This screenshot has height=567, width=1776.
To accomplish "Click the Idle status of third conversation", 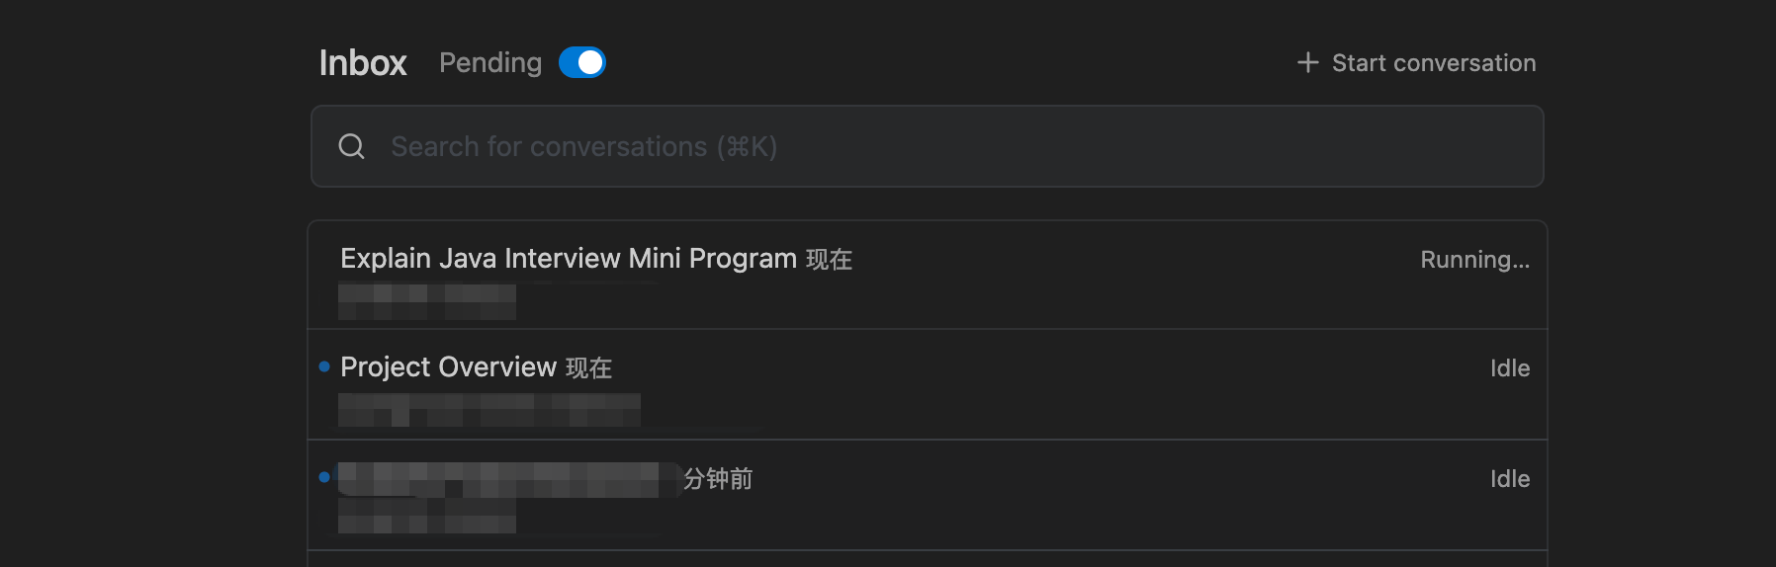I will coord(1509,479).
